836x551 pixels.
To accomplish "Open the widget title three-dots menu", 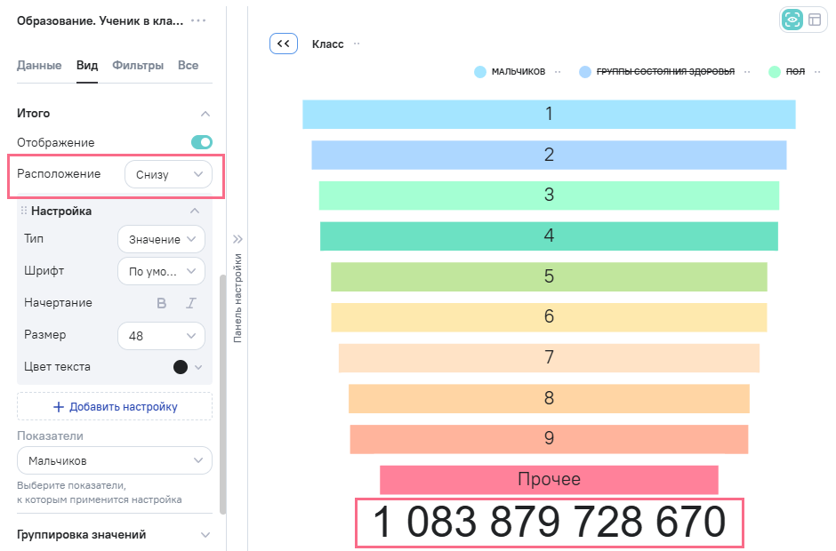I will pos(198,20).
